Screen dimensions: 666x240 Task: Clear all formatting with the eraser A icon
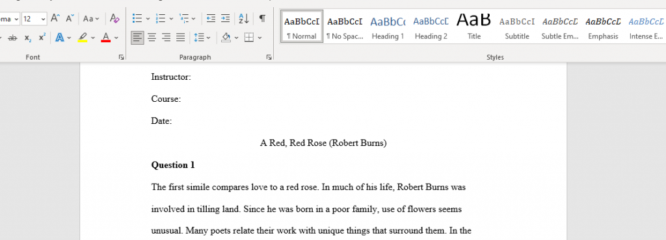(x=114, y=19)
